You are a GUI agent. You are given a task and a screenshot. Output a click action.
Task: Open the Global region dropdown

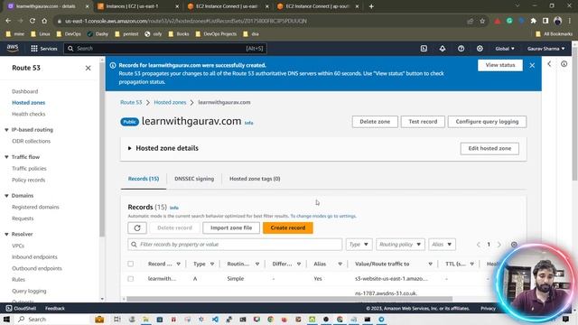pos(505,48)
